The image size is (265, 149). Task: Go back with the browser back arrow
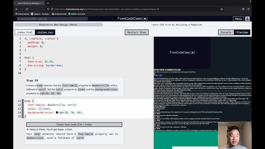pyautogui.click(x=17, y=9)
